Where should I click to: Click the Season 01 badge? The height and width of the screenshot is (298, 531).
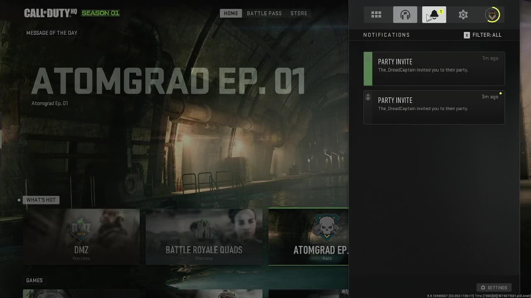100,13
